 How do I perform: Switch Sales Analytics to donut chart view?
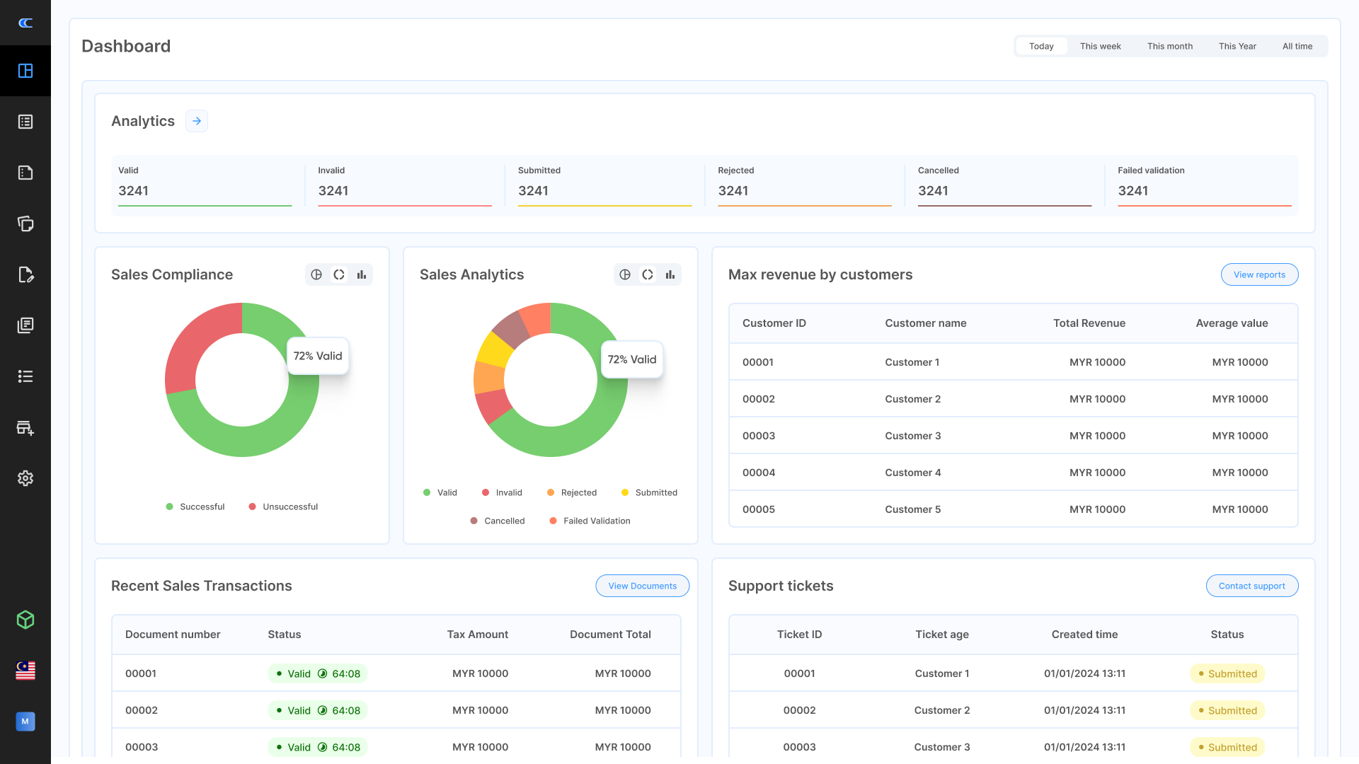point(648,274)
